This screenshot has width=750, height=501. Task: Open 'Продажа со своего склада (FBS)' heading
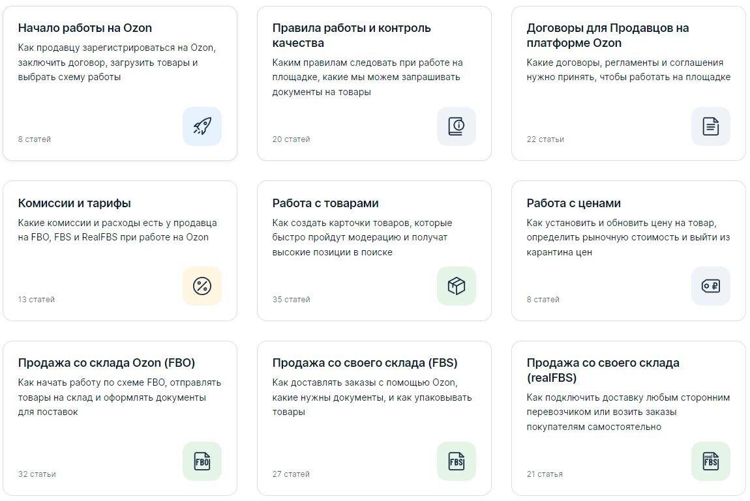pyautogui.click(x=365, y=363)
